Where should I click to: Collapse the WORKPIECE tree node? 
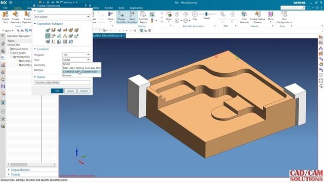(x=12, y=57)
